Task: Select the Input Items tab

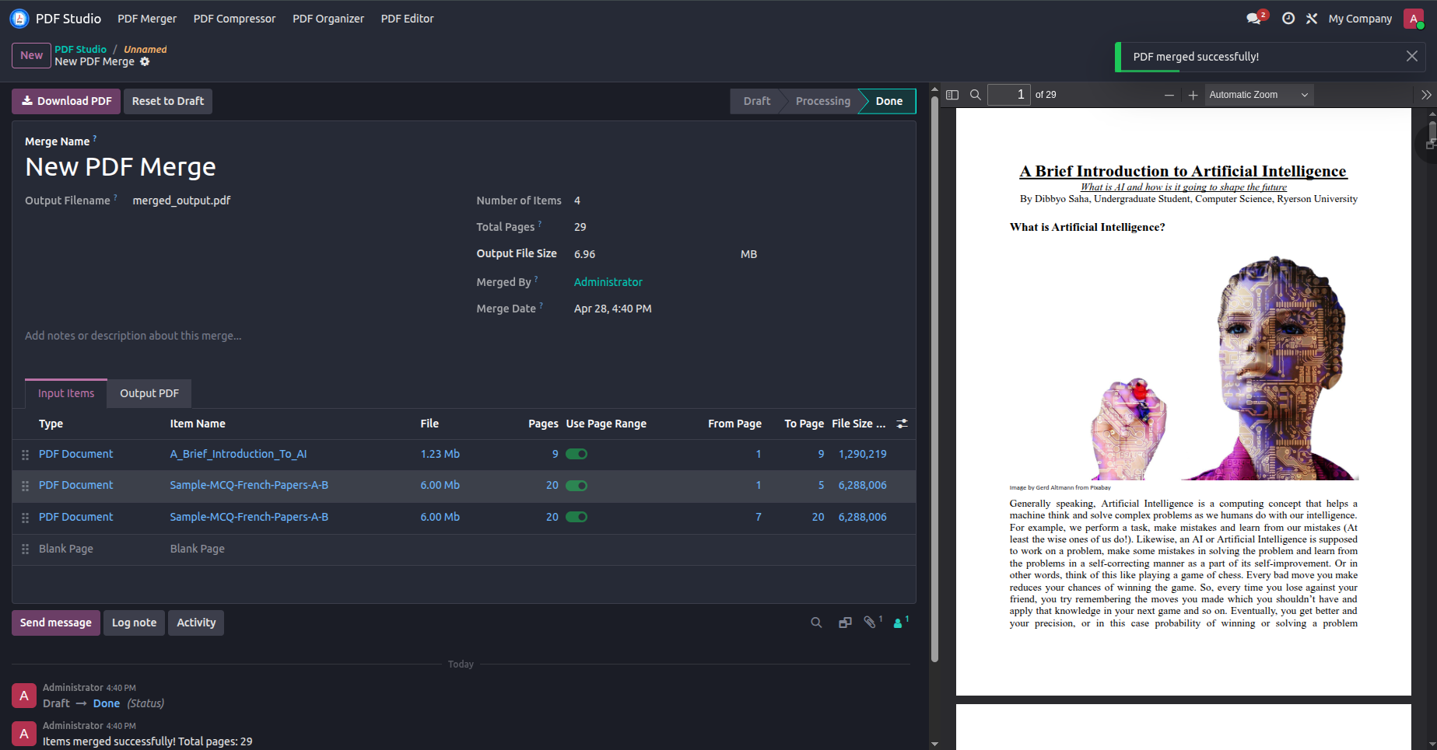Action: [66, 393]
